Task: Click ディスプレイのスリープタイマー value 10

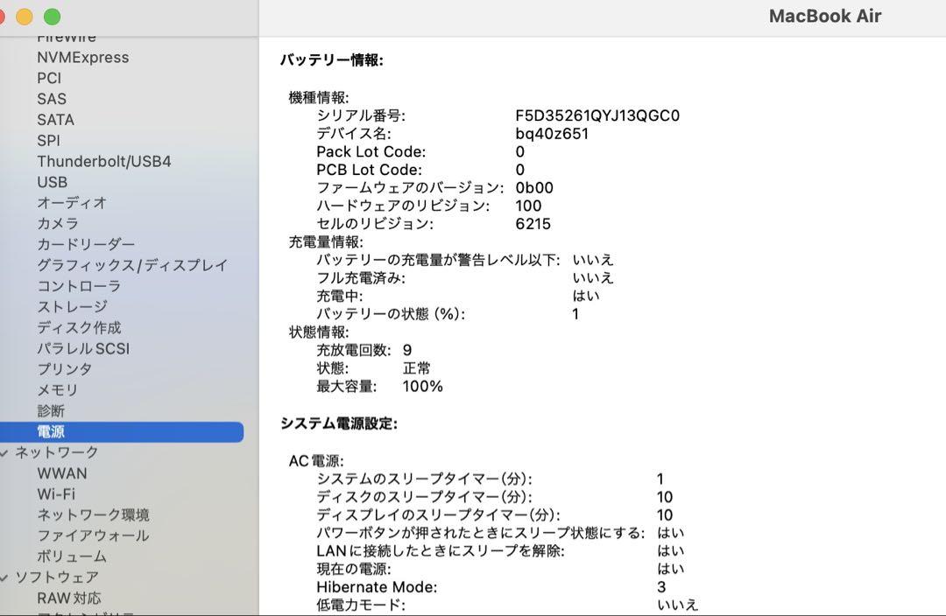Action: click(664, 515)
